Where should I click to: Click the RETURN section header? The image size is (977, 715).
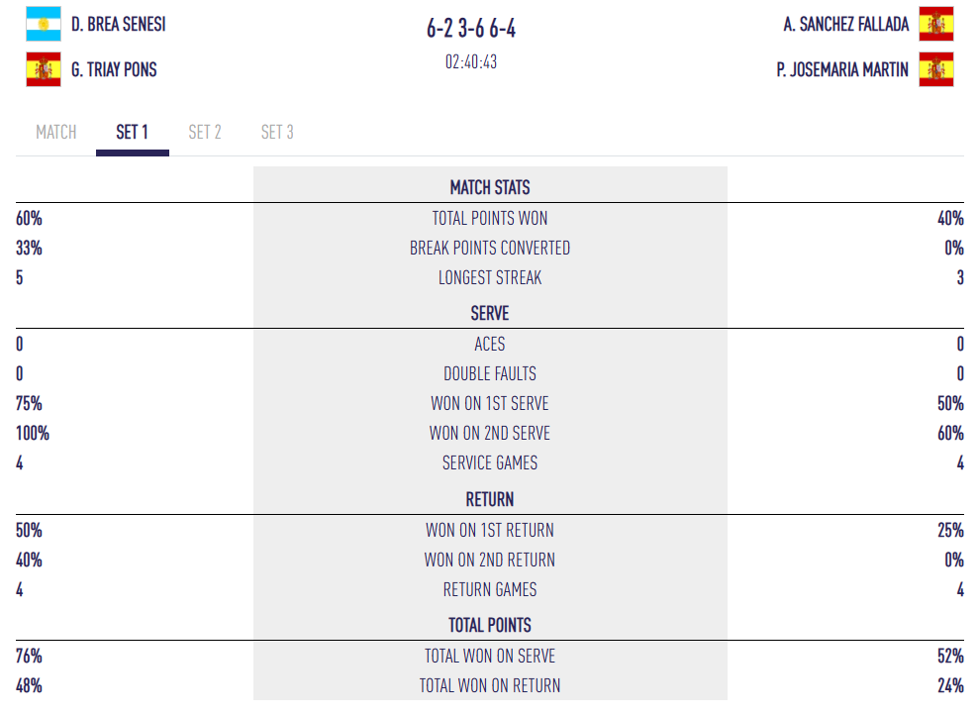(x=490, y=499)
